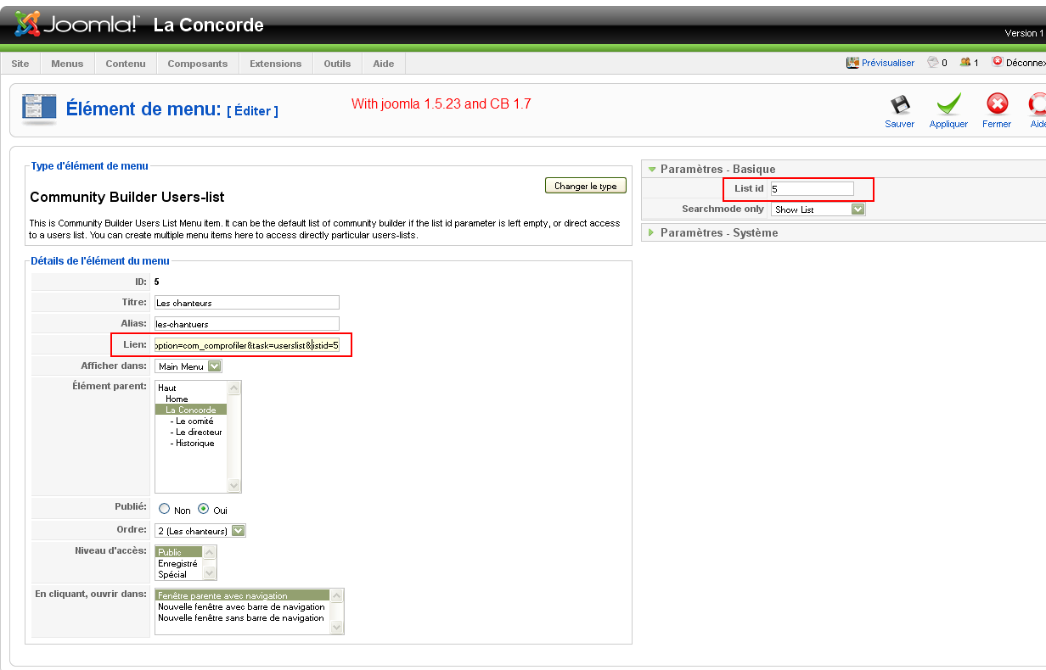Screen dimensions: 1046x670
Task: Click the Fermer red X icon
Action: click(997, 104)
